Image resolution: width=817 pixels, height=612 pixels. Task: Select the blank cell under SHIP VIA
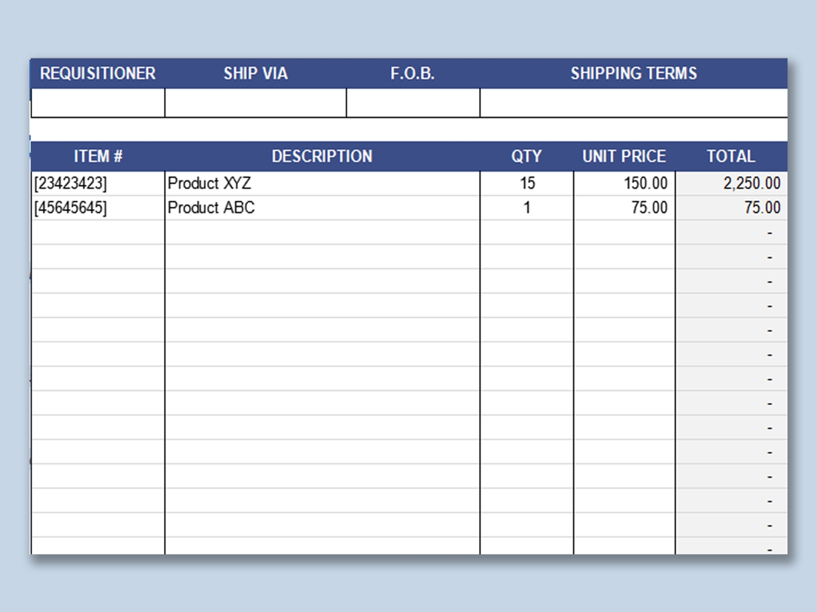(x=255, y=103)
